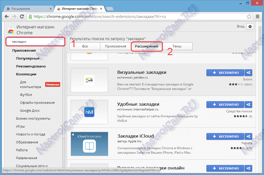The height and width of the screenshot is (175, 264).
Task: Open the Приложения sidebar category
Action: [x=24, y=51]
